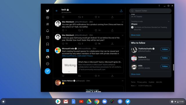Follow Siddharth
186x105 pixels.
(165, 58)
